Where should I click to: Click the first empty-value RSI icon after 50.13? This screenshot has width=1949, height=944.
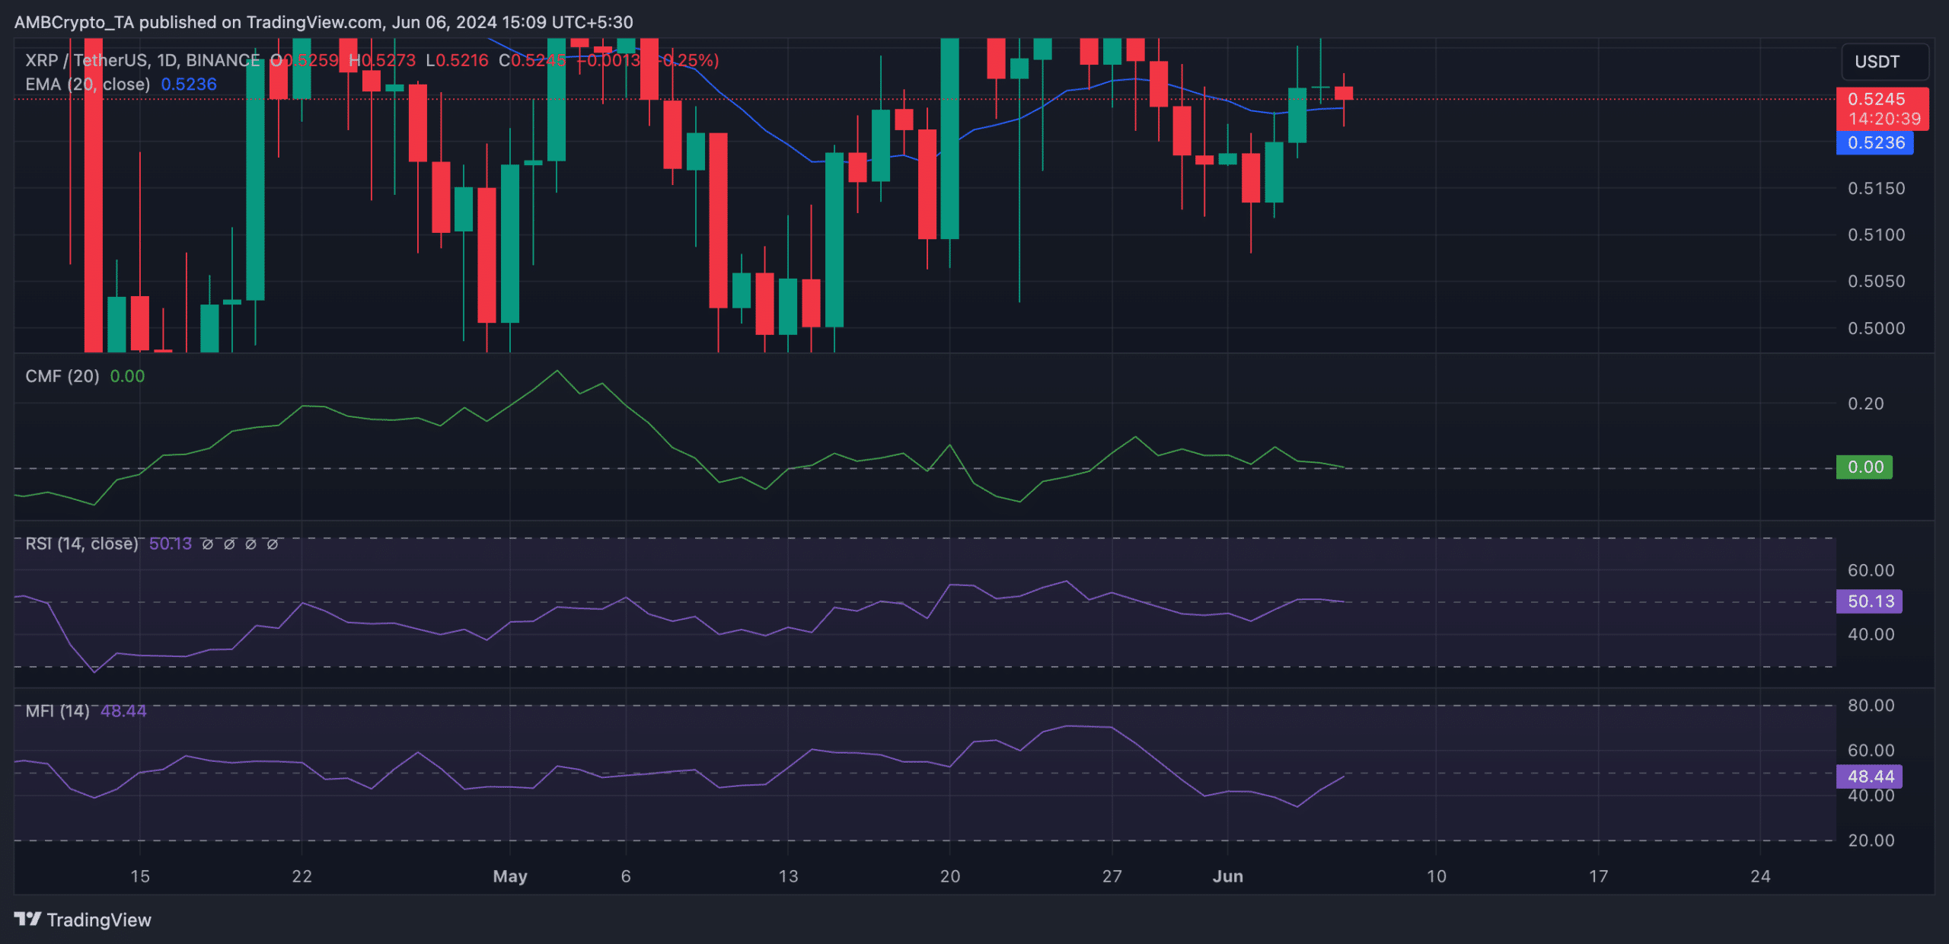[x=207, y=544]
